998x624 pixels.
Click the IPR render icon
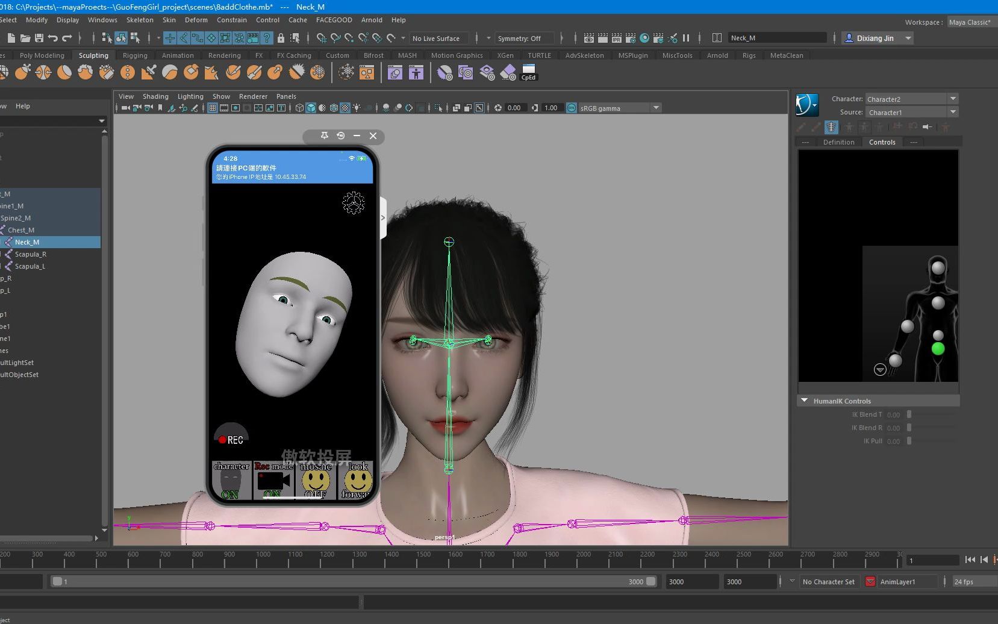tap(616, 38)
